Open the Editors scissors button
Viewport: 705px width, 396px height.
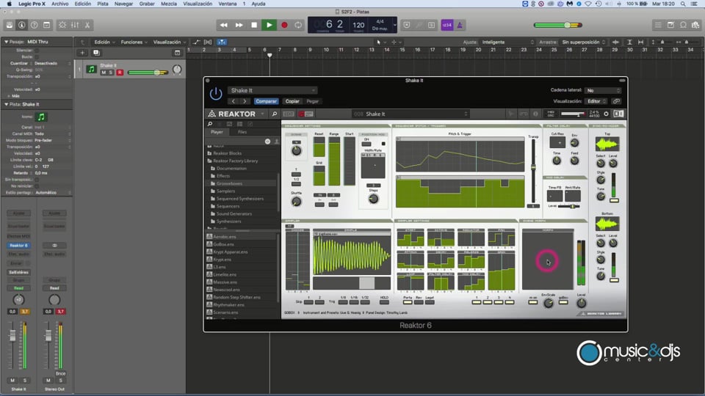pyautogui.click(x=87, y=25)
